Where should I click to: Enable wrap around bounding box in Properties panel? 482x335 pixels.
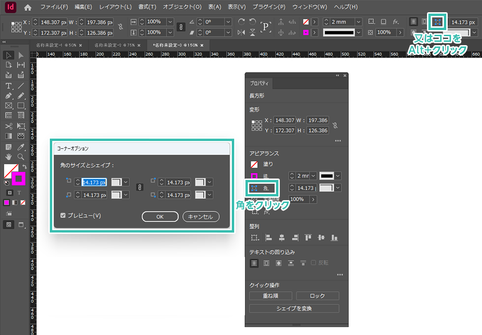pos(266,263)
